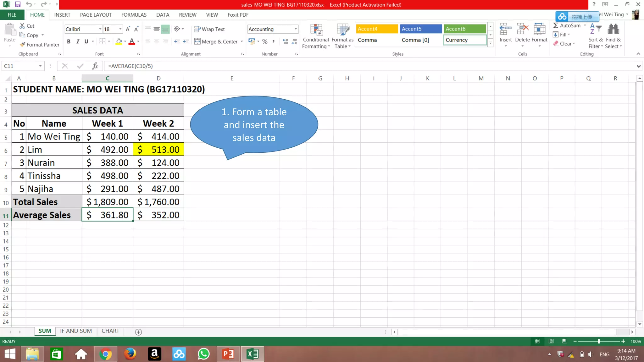Open WhatsApp from the taskbar

tap(203, 354)
